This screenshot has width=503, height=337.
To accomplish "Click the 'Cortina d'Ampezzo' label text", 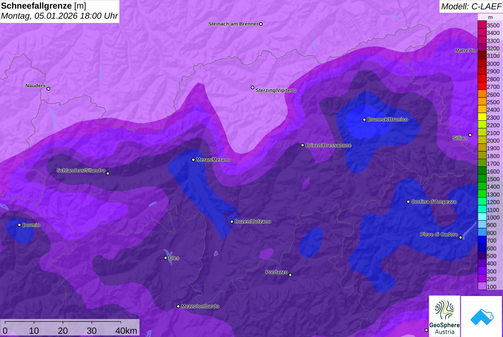I will click(x=434, y=202).
